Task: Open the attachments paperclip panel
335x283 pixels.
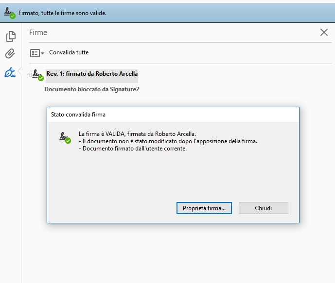Action: click(x=10, y=53)
